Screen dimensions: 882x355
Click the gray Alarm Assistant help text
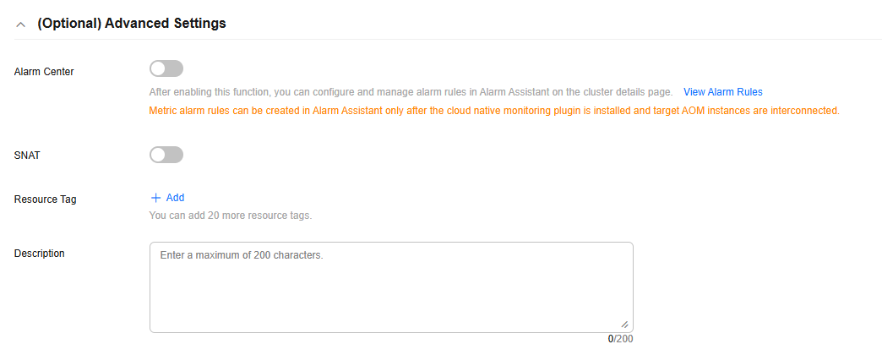coord(411,91)
